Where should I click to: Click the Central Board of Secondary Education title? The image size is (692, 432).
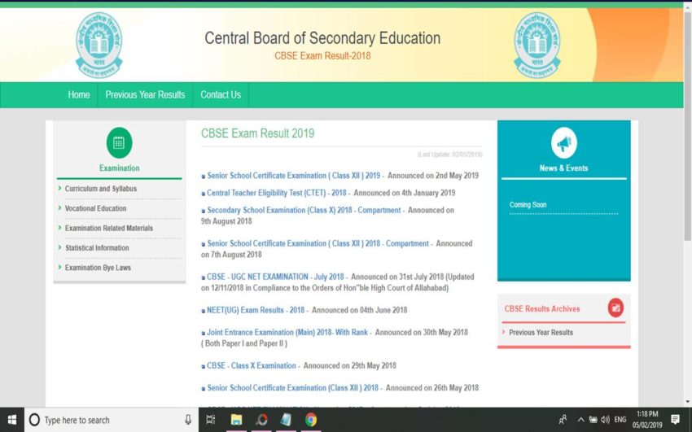pos(322,38)
